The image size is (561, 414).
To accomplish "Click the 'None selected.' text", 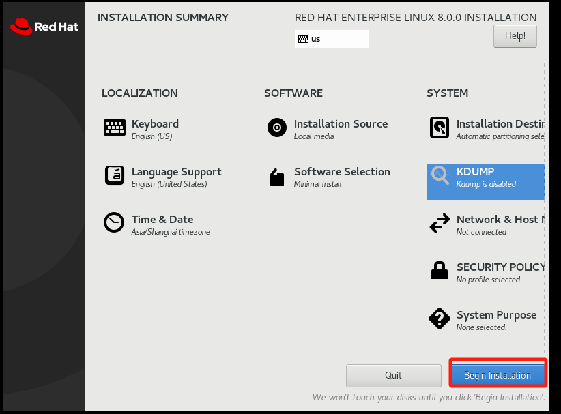I will (481, 327).
